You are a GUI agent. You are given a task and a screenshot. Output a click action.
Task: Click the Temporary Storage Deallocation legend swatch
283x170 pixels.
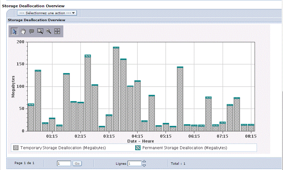(16, 148)
